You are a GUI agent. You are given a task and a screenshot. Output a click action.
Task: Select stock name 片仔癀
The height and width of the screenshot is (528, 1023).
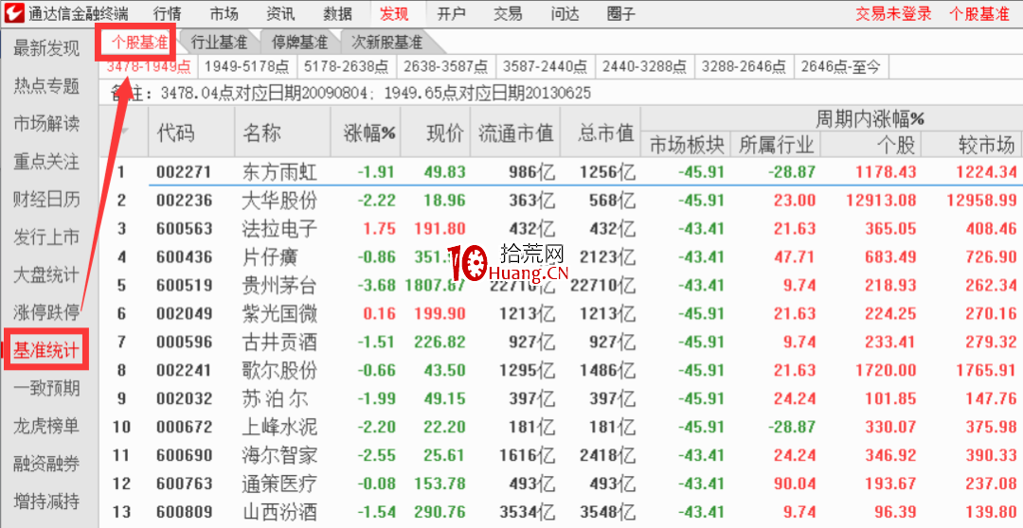pos(269,256)
